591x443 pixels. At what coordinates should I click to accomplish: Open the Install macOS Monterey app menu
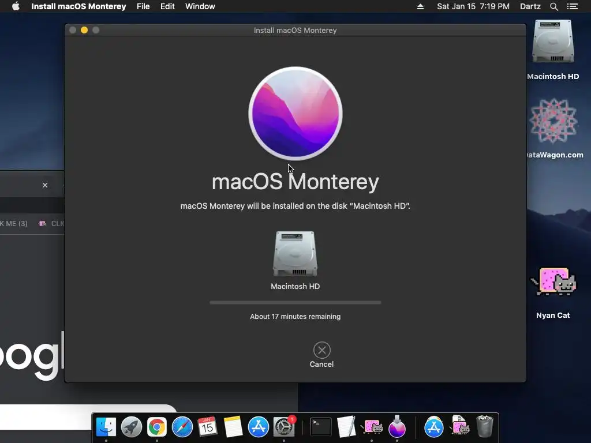[78, 6]
